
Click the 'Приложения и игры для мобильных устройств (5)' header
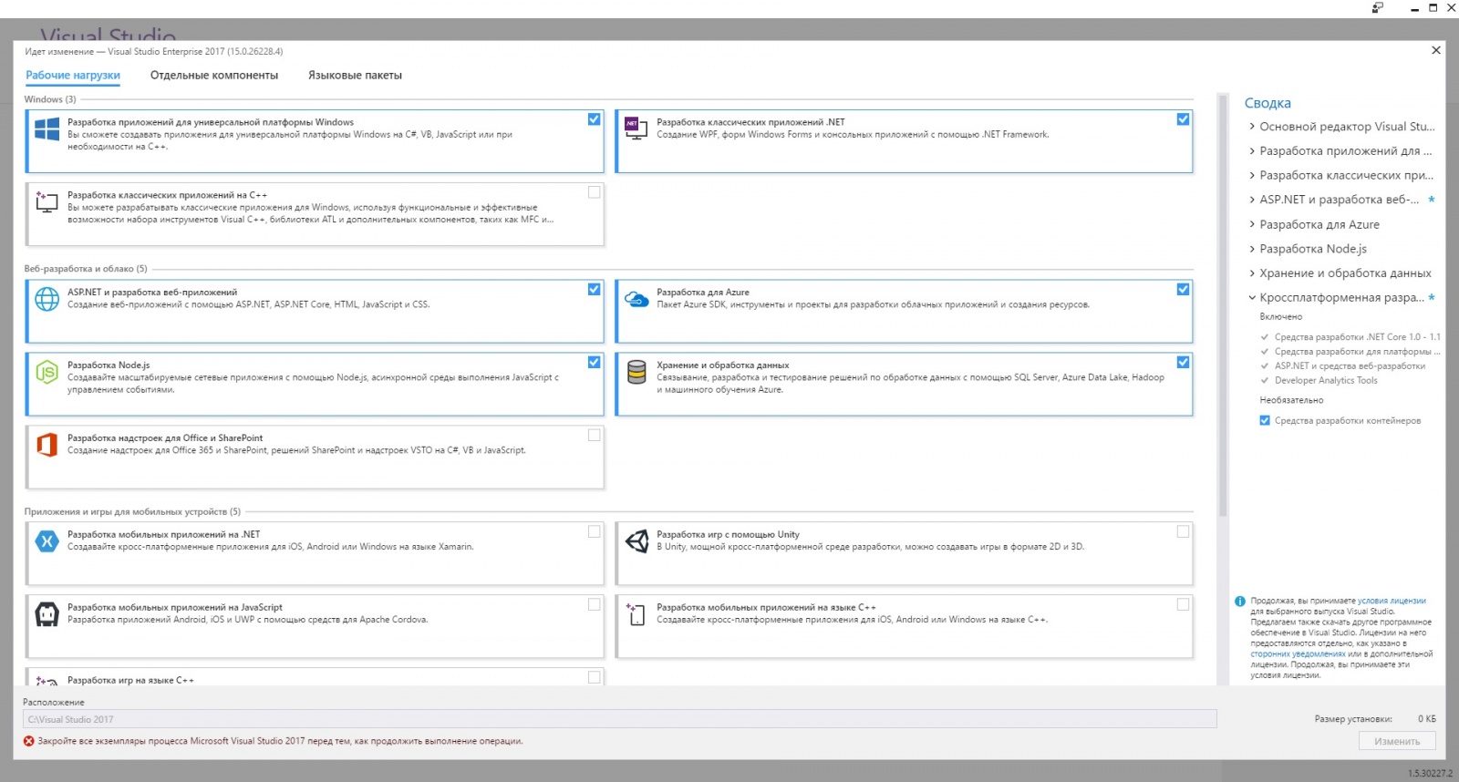point(133,512)
